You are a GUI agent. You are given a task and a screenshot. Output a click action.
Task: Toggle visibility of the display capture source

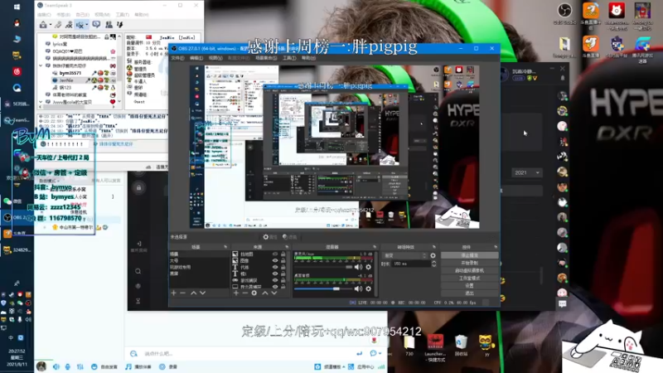pos(275,287)
